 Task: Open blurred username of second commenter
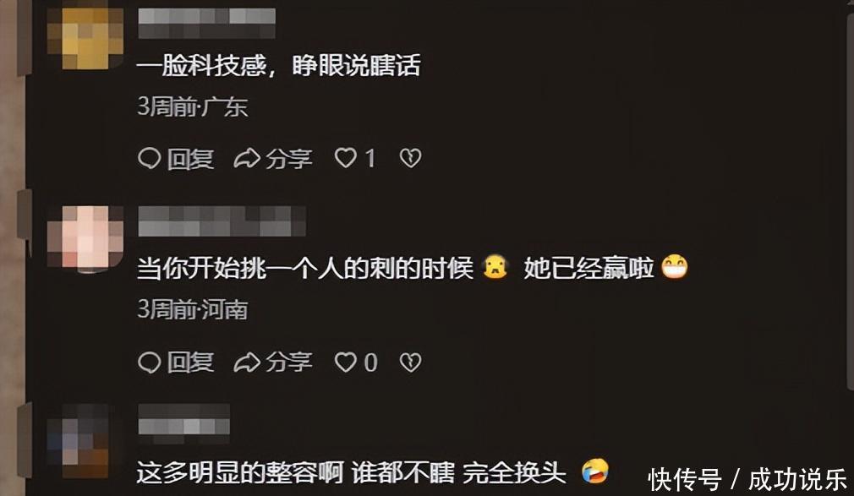click(222, 221)
